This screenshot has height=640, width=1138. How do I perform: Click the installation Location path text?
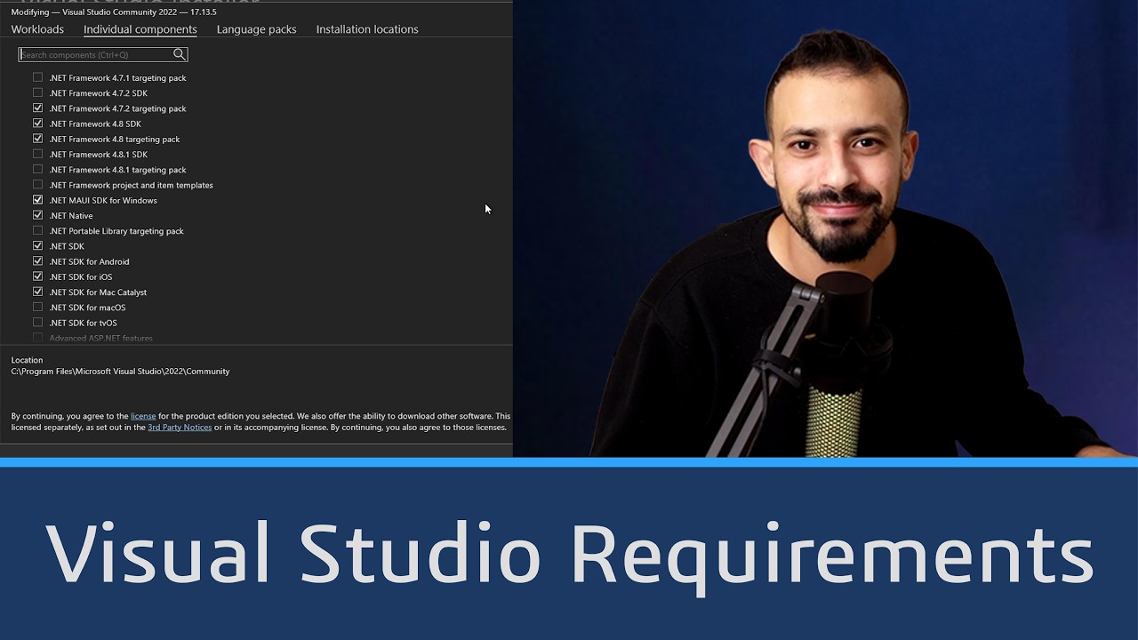(120, 372)
